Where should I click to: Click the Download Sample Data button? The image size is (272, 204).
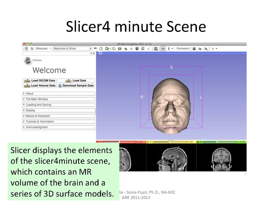76,86
